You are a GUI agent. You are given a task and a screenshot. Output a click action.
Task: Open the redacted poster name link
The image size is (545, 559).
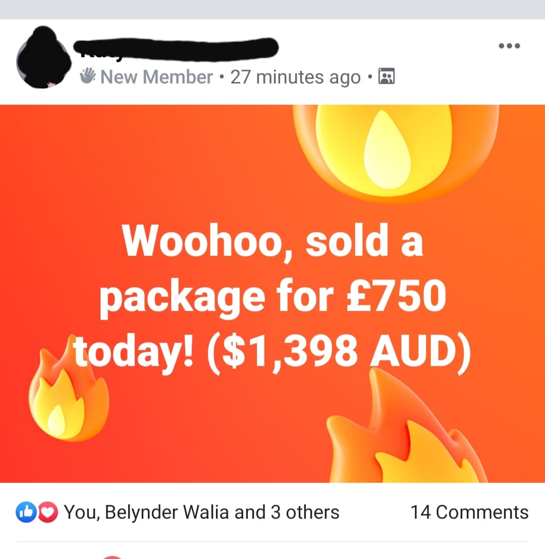176,48
